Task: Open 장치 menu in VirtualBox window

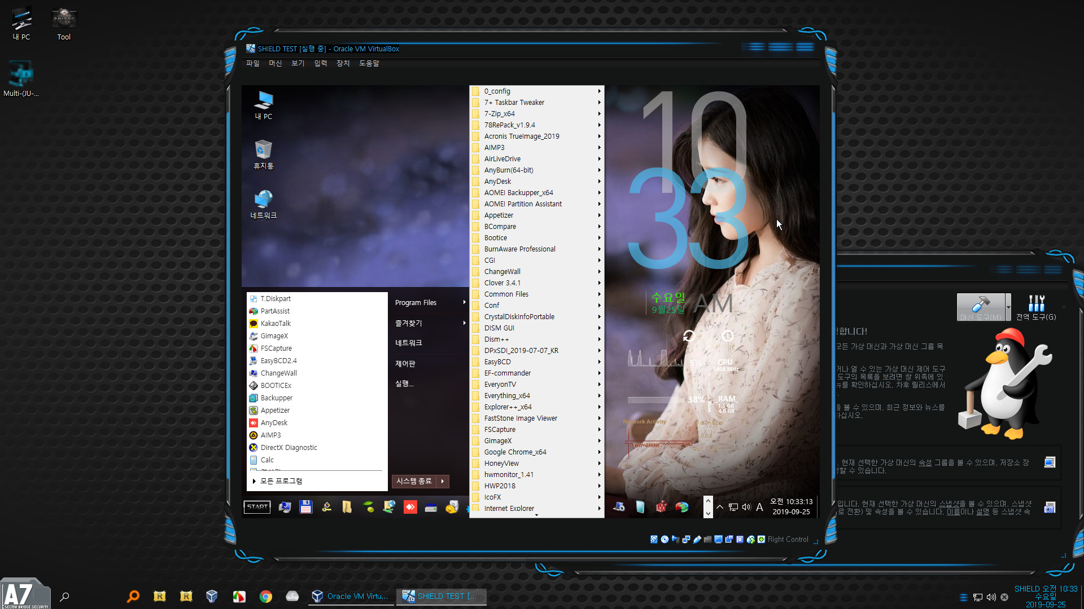Action: [x=343, y=63]
